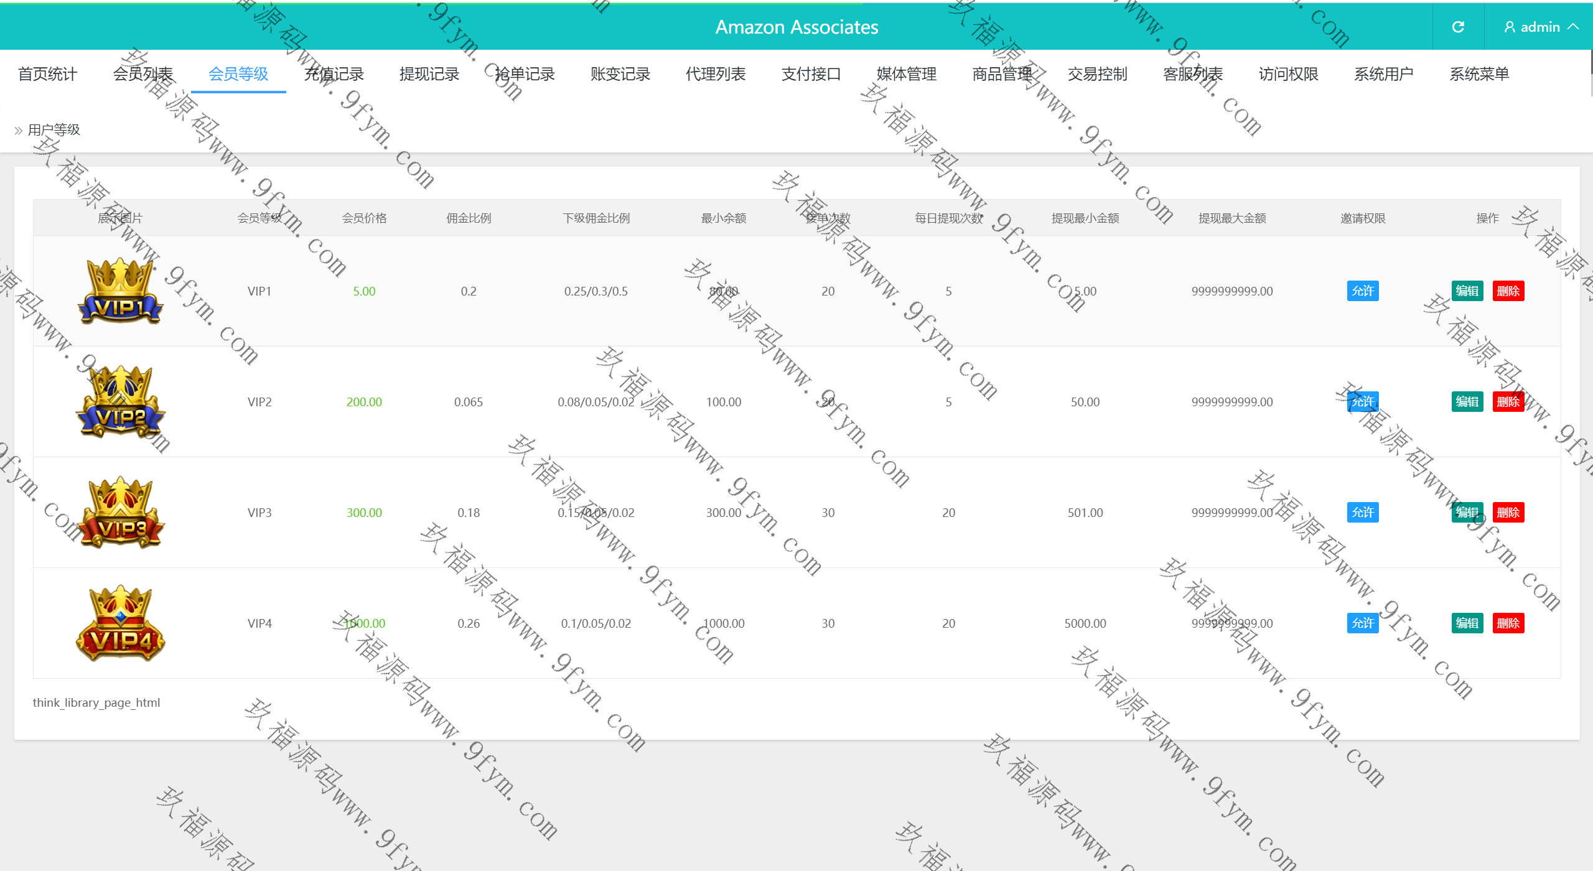Click the 会员价格 column header
This screenshot has height=871, width=1593.
click(364, 218)
